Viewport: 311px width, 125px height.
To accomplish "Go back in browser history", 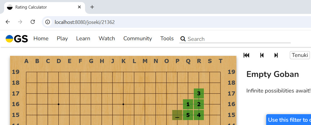I will [8, 22].
